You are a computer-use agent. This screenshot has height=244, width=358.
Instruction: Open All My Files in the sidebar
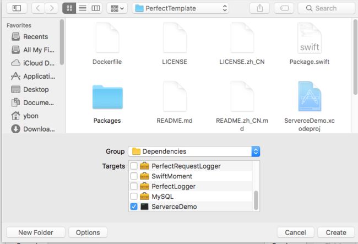click(33, 50)
